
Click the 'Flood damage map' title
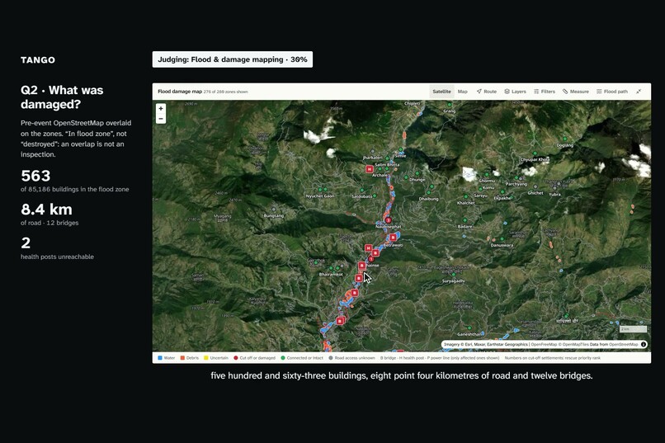180,92
